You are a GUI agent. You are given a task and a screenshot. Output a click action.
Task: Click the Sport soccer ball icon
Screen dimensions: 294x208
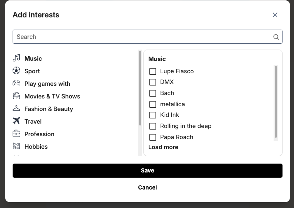point(16,71)
